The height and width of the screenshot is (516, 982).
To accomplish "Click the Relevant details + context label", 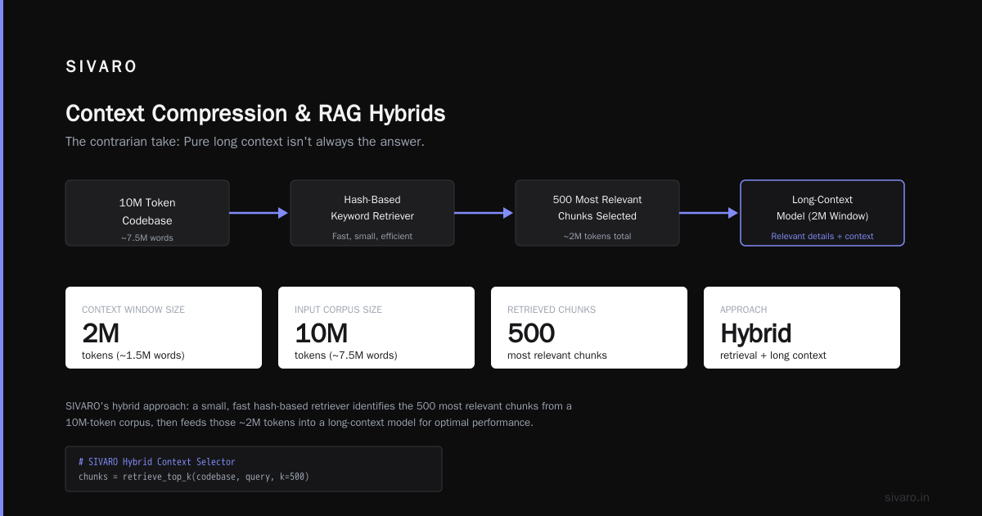I will point(822,236).
